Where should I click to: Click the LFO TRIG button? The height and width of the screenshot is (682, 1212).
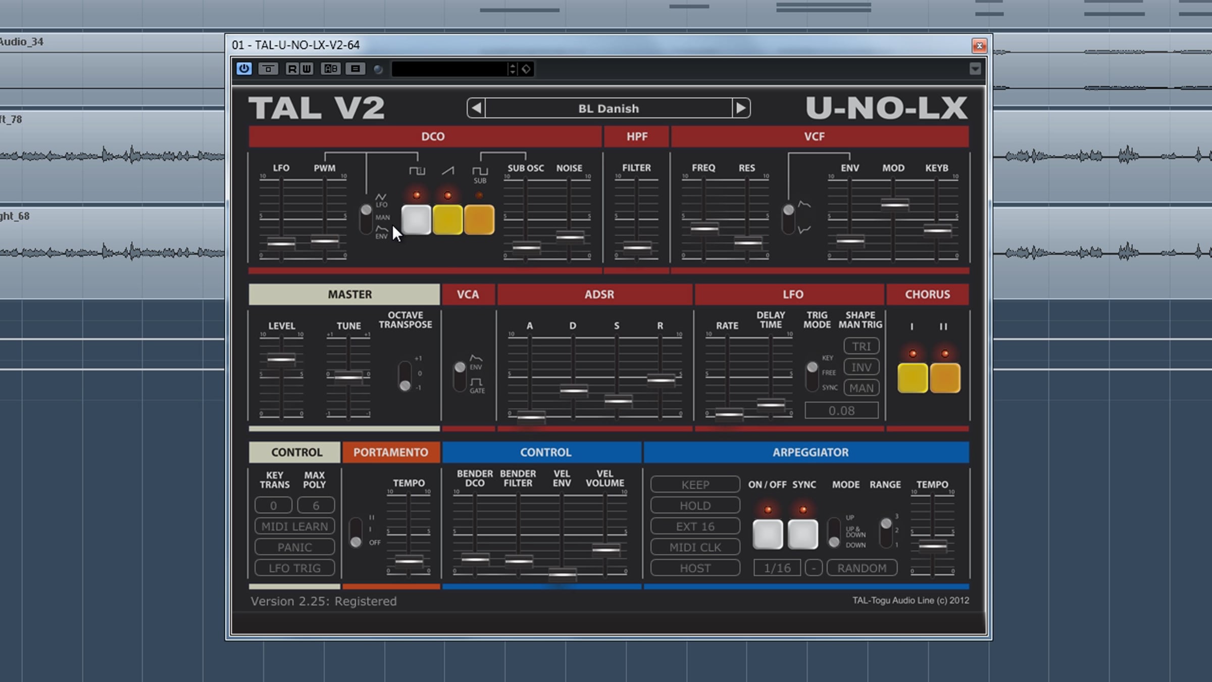coord(295,568)
